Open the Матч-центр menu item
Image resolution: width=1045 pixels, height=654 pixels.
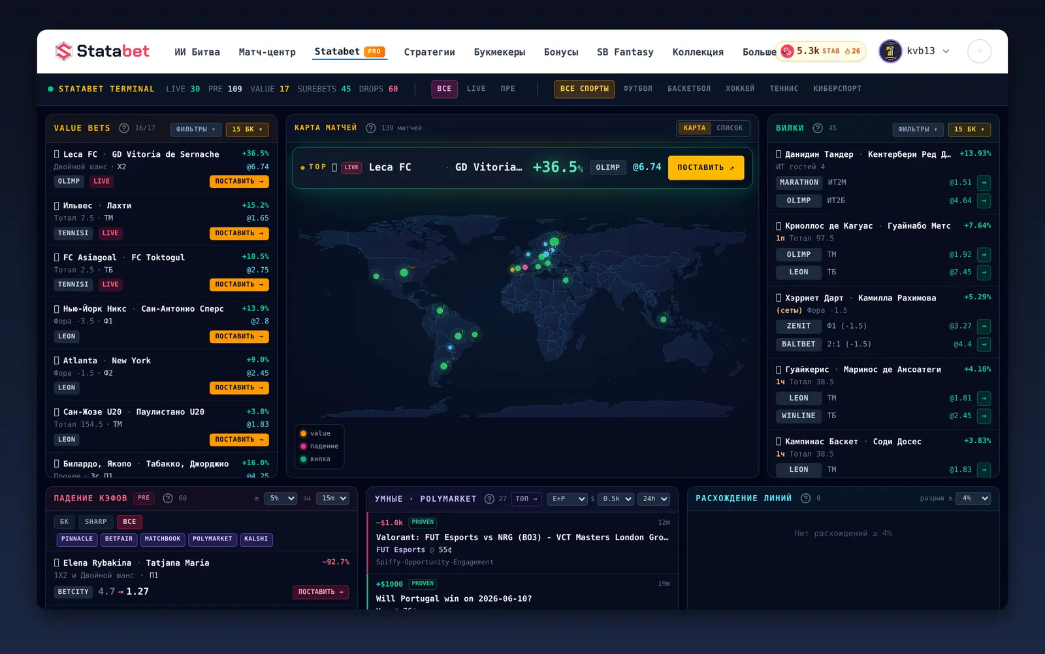point(267,52)
